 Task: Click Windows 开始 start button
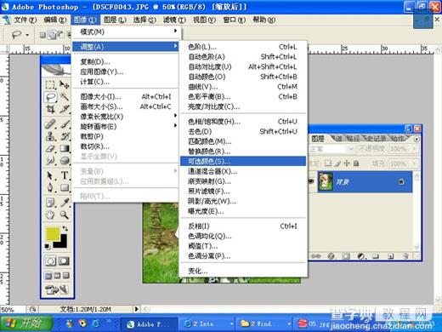click(26, 323)
